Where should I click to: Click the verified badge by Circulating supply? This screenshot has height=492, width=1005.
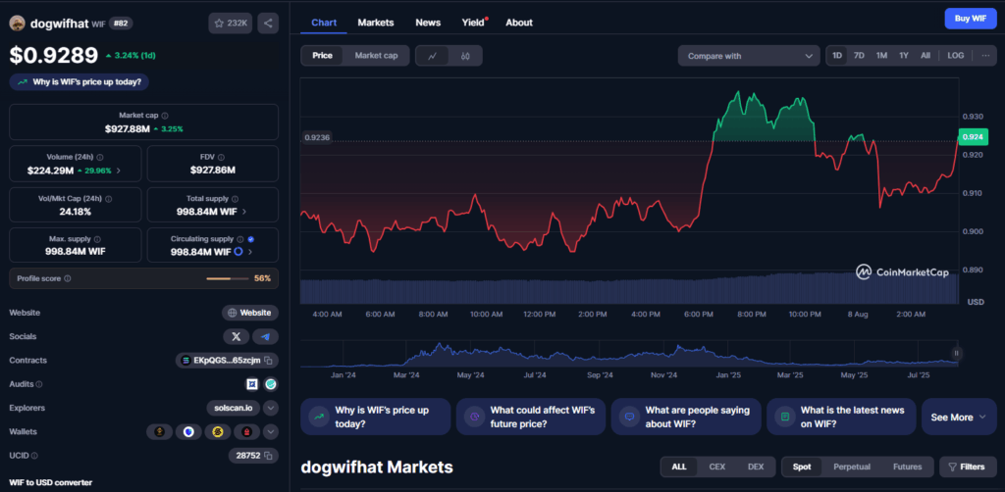pyautogui.click(x=250, y=238)
